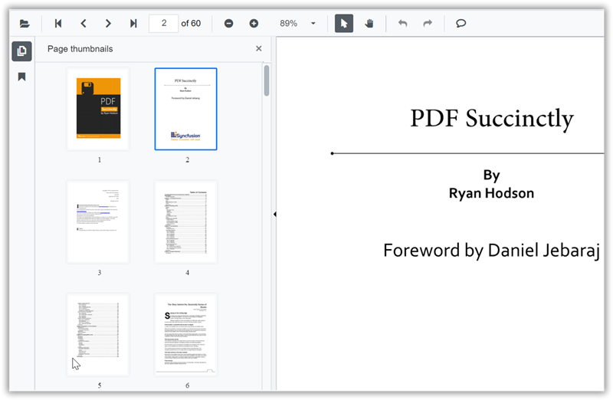
Task: Switch to the pan hand tool
Action: coord(369,24)
